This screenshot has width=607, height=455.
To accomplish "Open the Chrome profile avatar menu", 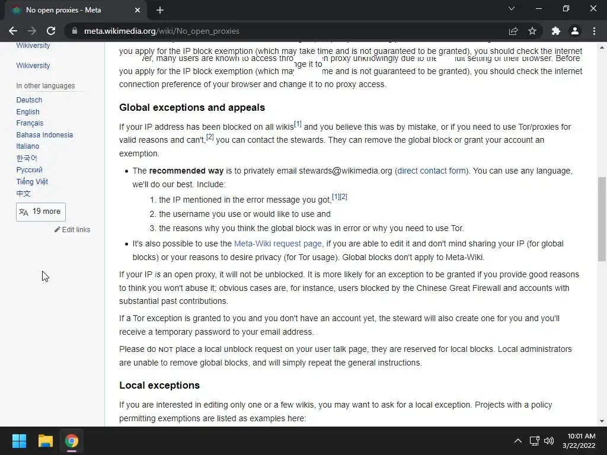I will [575, 31].
